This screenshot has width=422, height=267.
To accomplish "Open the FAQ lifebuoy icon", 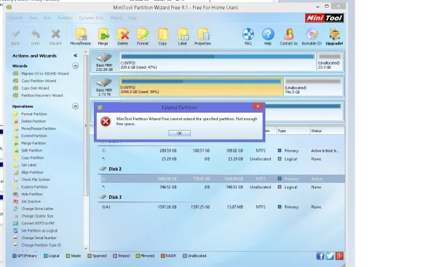I will coord(248,34).
